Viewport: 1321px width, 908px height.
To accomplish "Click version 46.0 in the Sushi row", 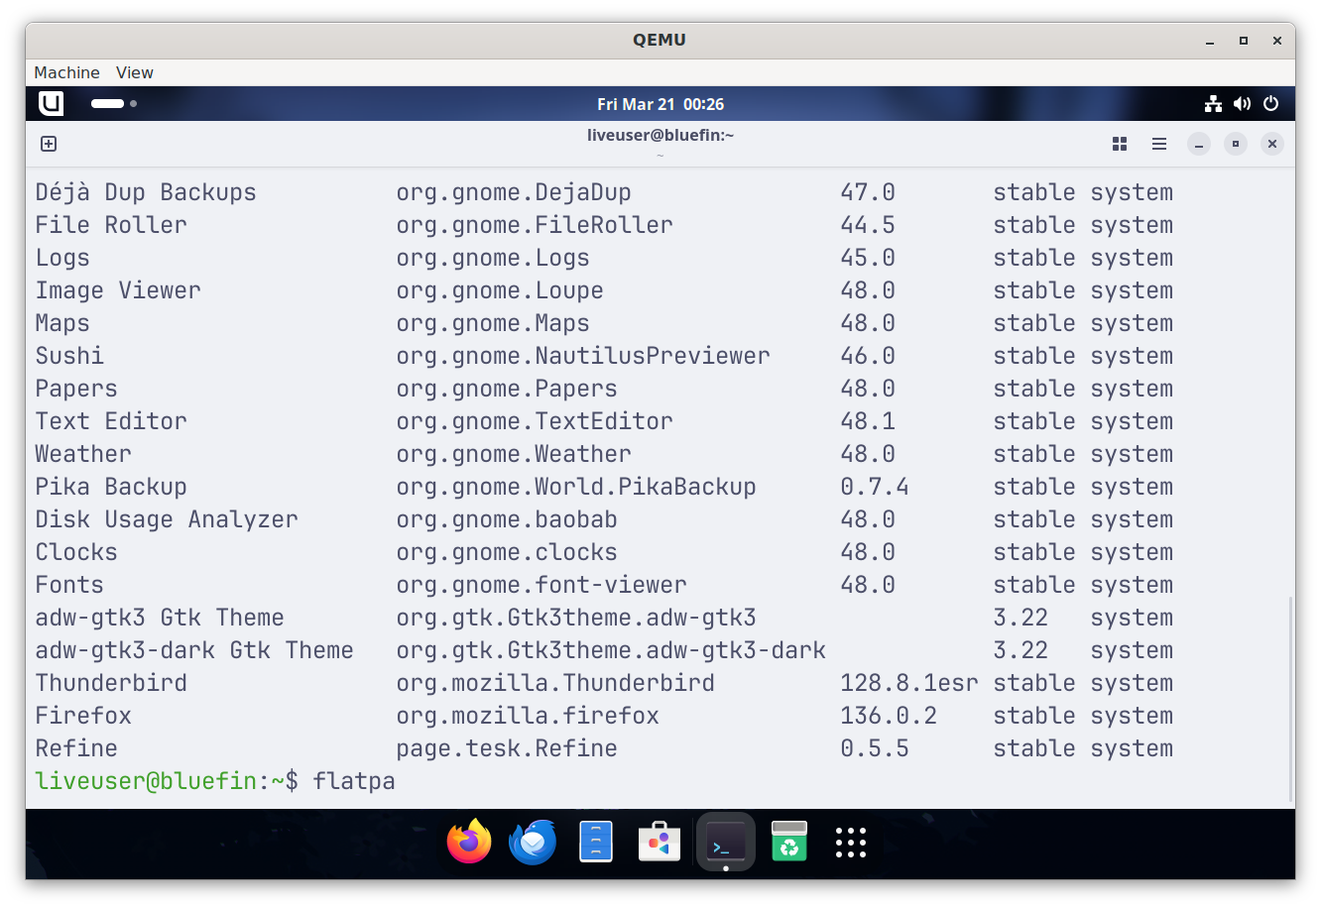I will pyautogui.click(x=868, y=356).
